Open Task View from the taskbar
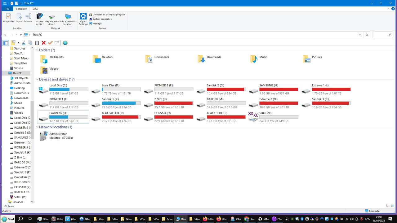 (x=30, y=219)
